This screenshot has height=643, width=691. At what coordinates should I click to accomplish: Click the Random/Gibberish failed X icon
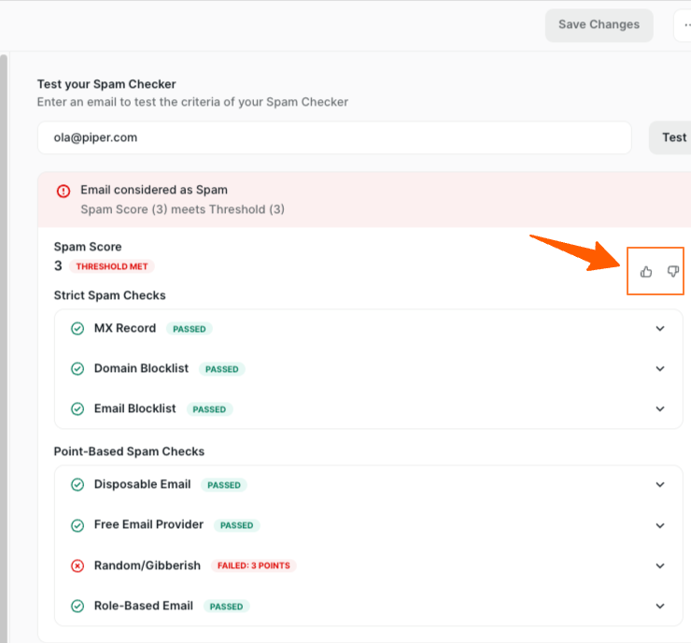(x=78, y=565)
